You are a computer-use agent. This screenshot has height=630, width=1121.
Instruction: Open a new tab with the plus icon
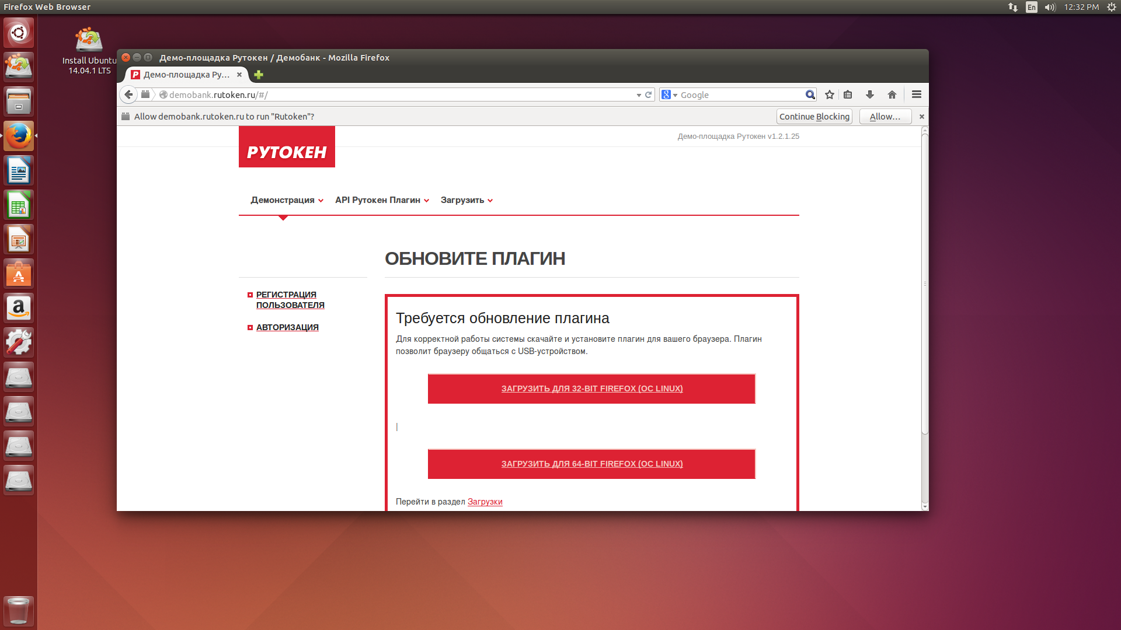pos(258,75)
